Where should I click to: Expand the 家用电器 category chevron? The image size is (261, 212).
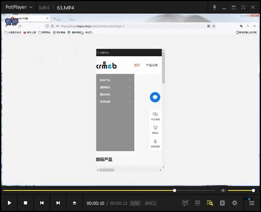[x=130, y=101]
